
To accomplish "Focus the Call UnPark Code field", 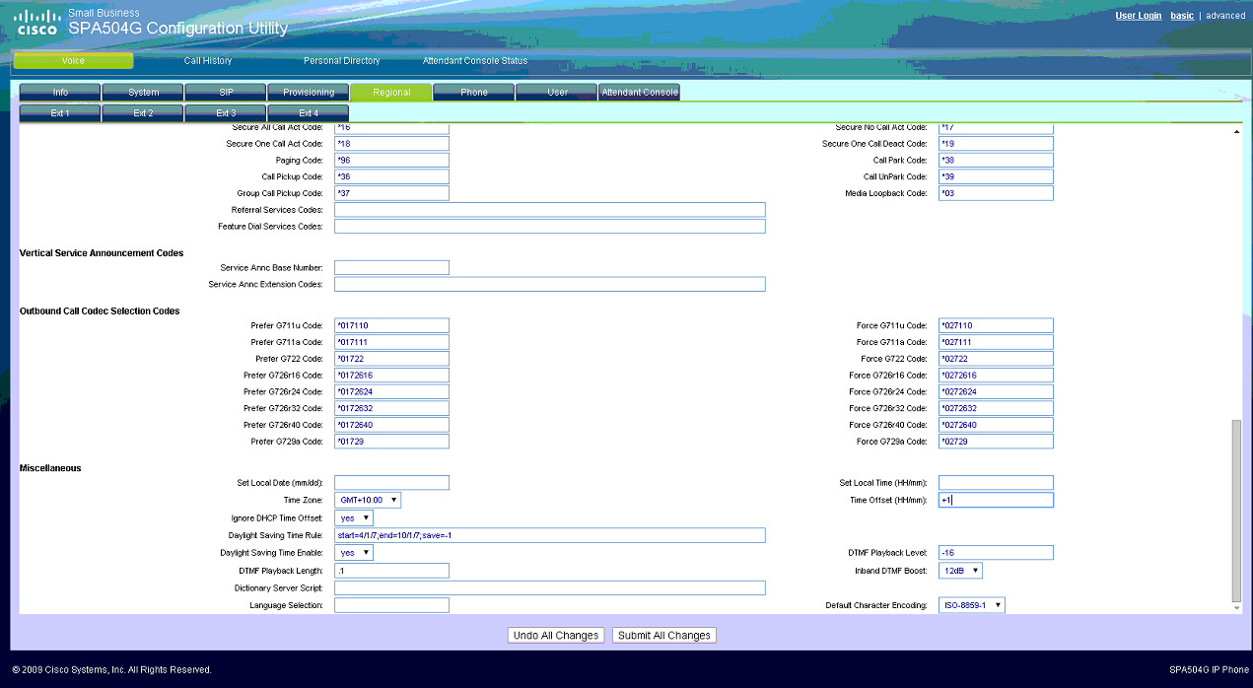I will point(996,177).
